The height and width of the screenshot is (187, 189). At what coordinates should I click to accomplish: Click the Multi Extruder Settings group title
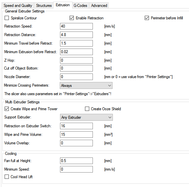[22, 102]
